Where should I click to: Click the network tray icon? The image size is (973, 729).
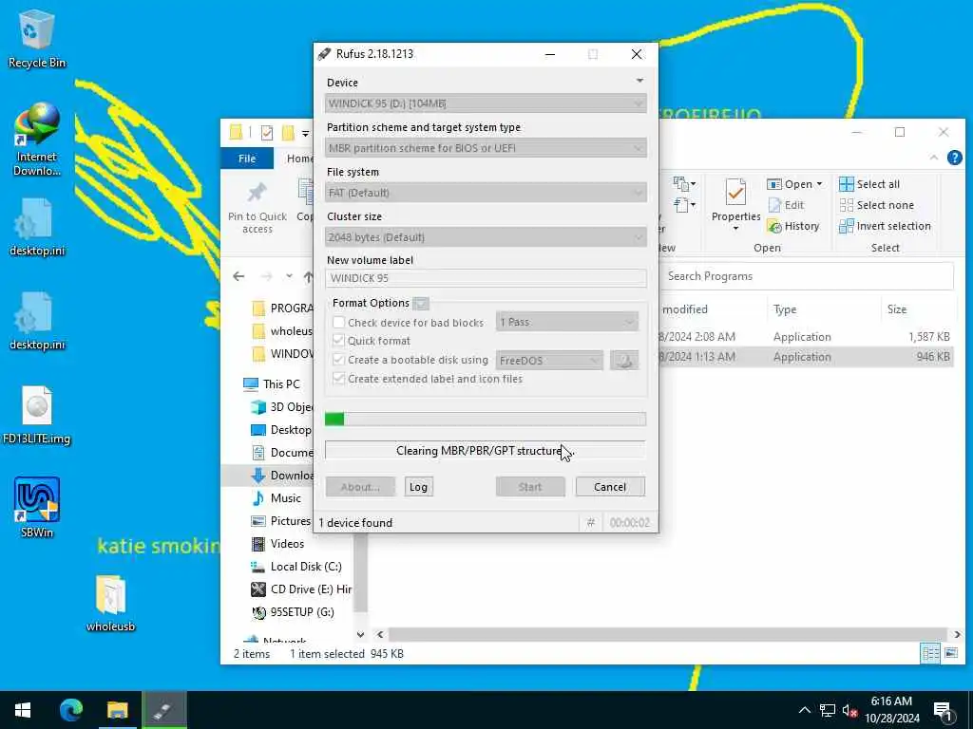(828, 710)
